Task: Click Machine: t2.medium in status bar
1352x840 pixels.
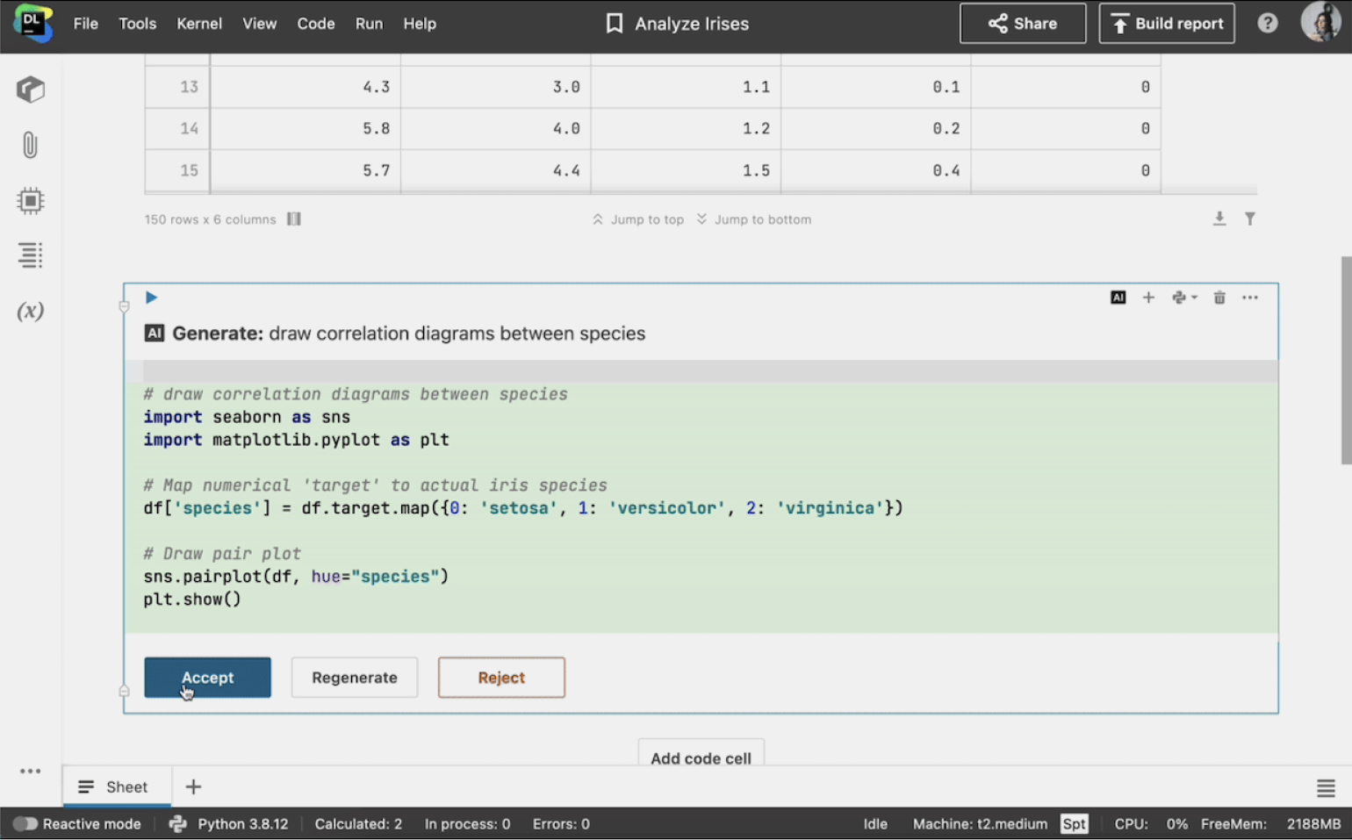Action: (x=980, y=823)
